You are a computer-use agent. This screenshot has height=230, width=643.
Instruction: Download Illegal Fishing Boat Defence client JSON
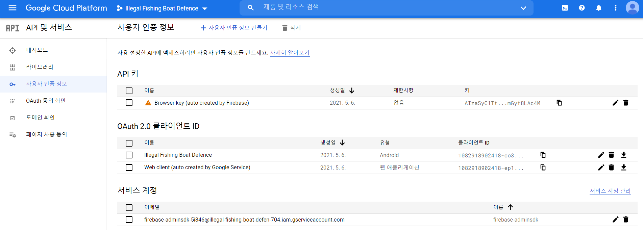pos(624,155)
